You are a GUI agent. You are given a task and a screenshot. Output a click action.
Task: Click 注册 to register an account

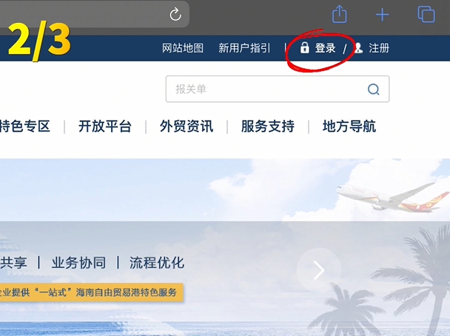(379, 48)
